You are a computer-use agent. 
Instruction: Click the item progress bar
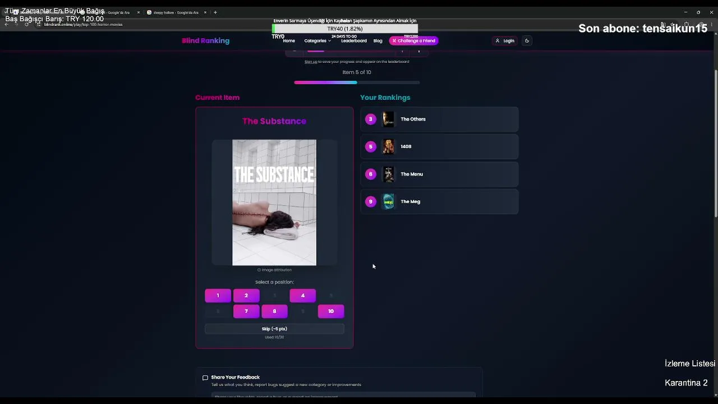coord(357,82)
